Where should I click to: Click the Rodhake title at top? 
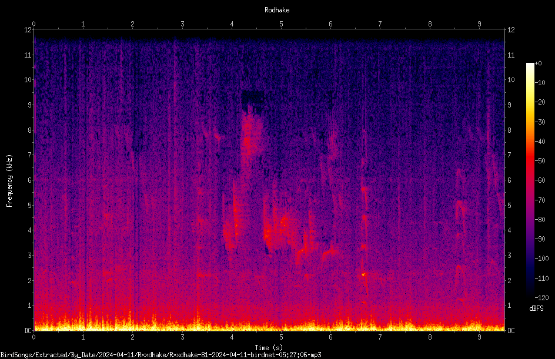point(277,10)
